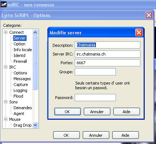Click the Connect category label
This screenshot has height=144, width=156.
pos(16,32)
